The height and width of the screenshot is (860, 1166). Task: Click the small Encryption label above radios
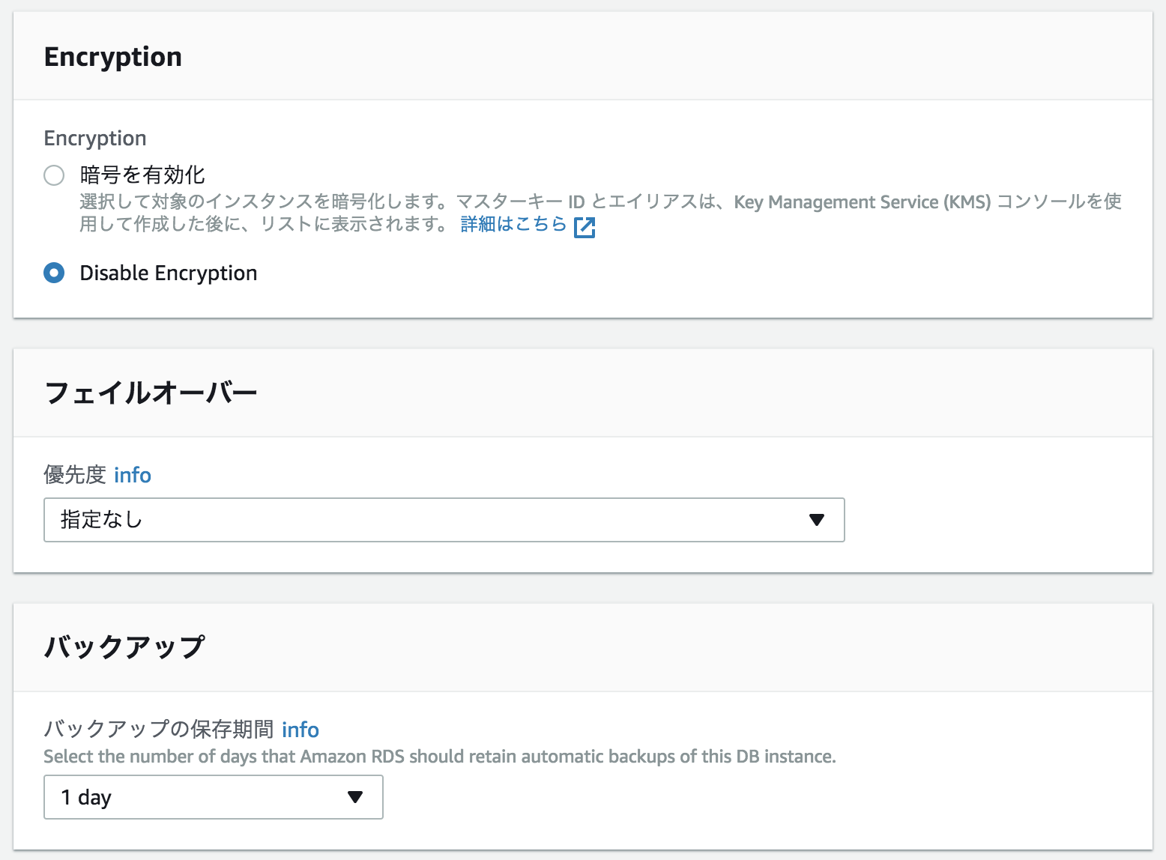click(x=95, y=139)
